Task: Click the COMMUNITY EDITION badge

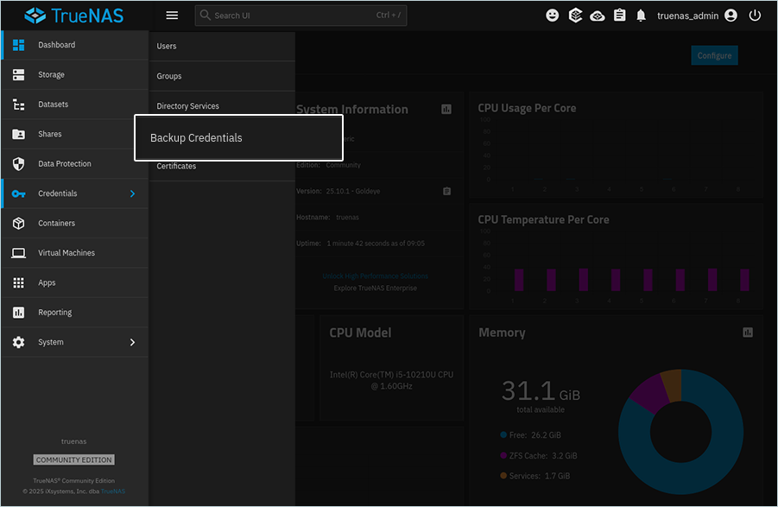Action: (x=74, y=459)
